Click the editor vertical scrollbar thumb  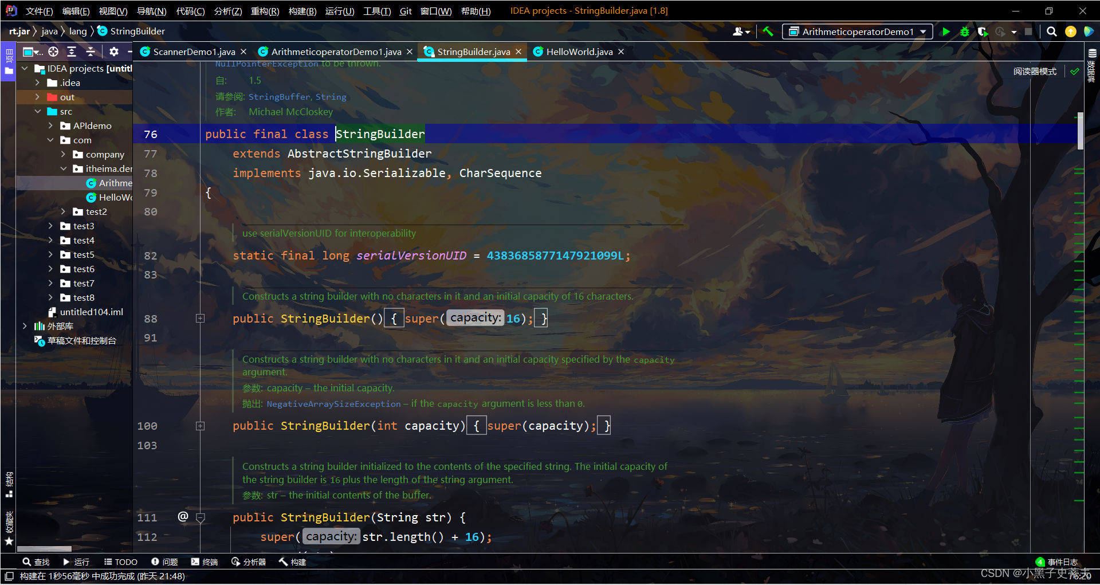point(1081,131)
